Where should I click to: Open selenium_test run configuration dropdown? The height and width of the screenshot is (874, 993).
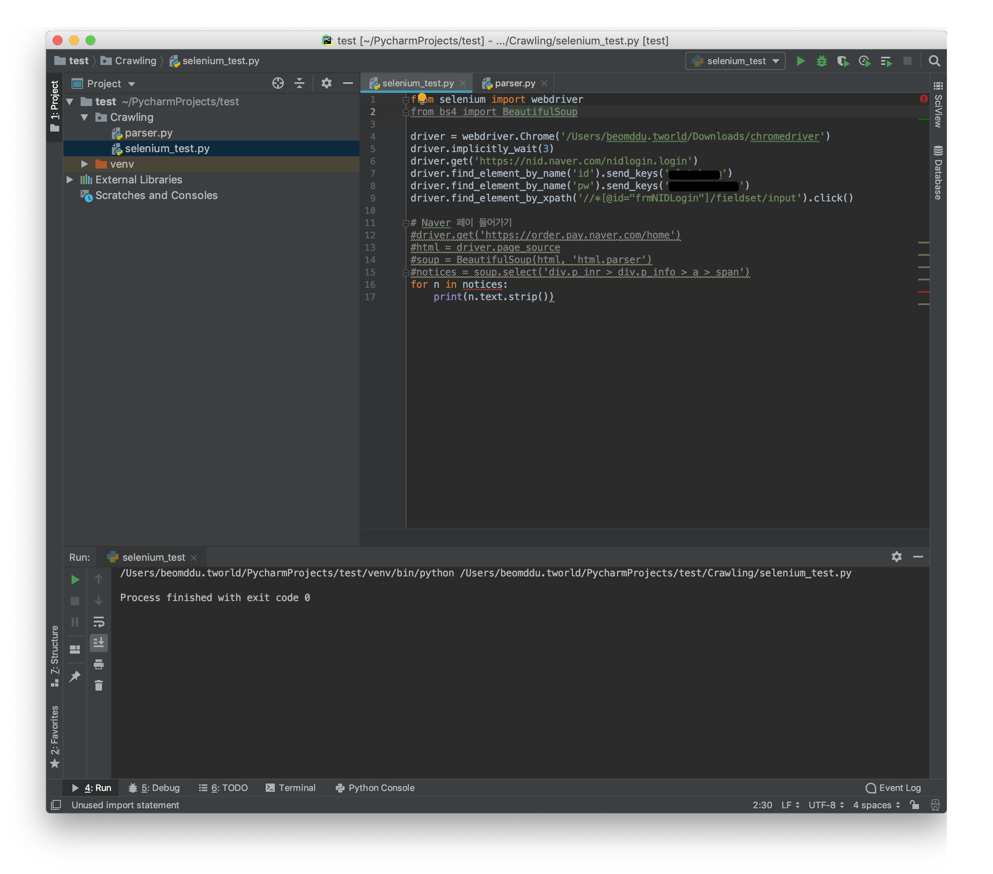pyautogui.click(x=735, y=61)
